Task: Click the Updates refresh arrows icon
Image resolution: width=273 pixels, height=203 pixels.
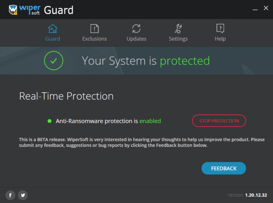Action: [x=136, y=29]
